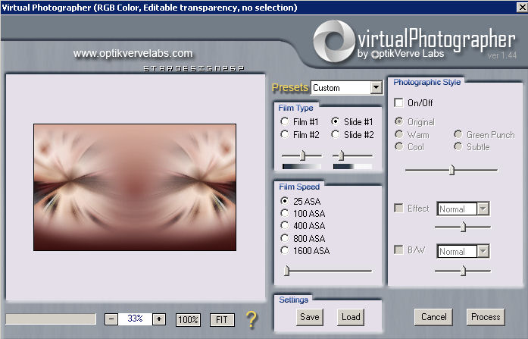The image size is (528, 339).
Task: Select Film #1 film type
Action: click(285, 121)
